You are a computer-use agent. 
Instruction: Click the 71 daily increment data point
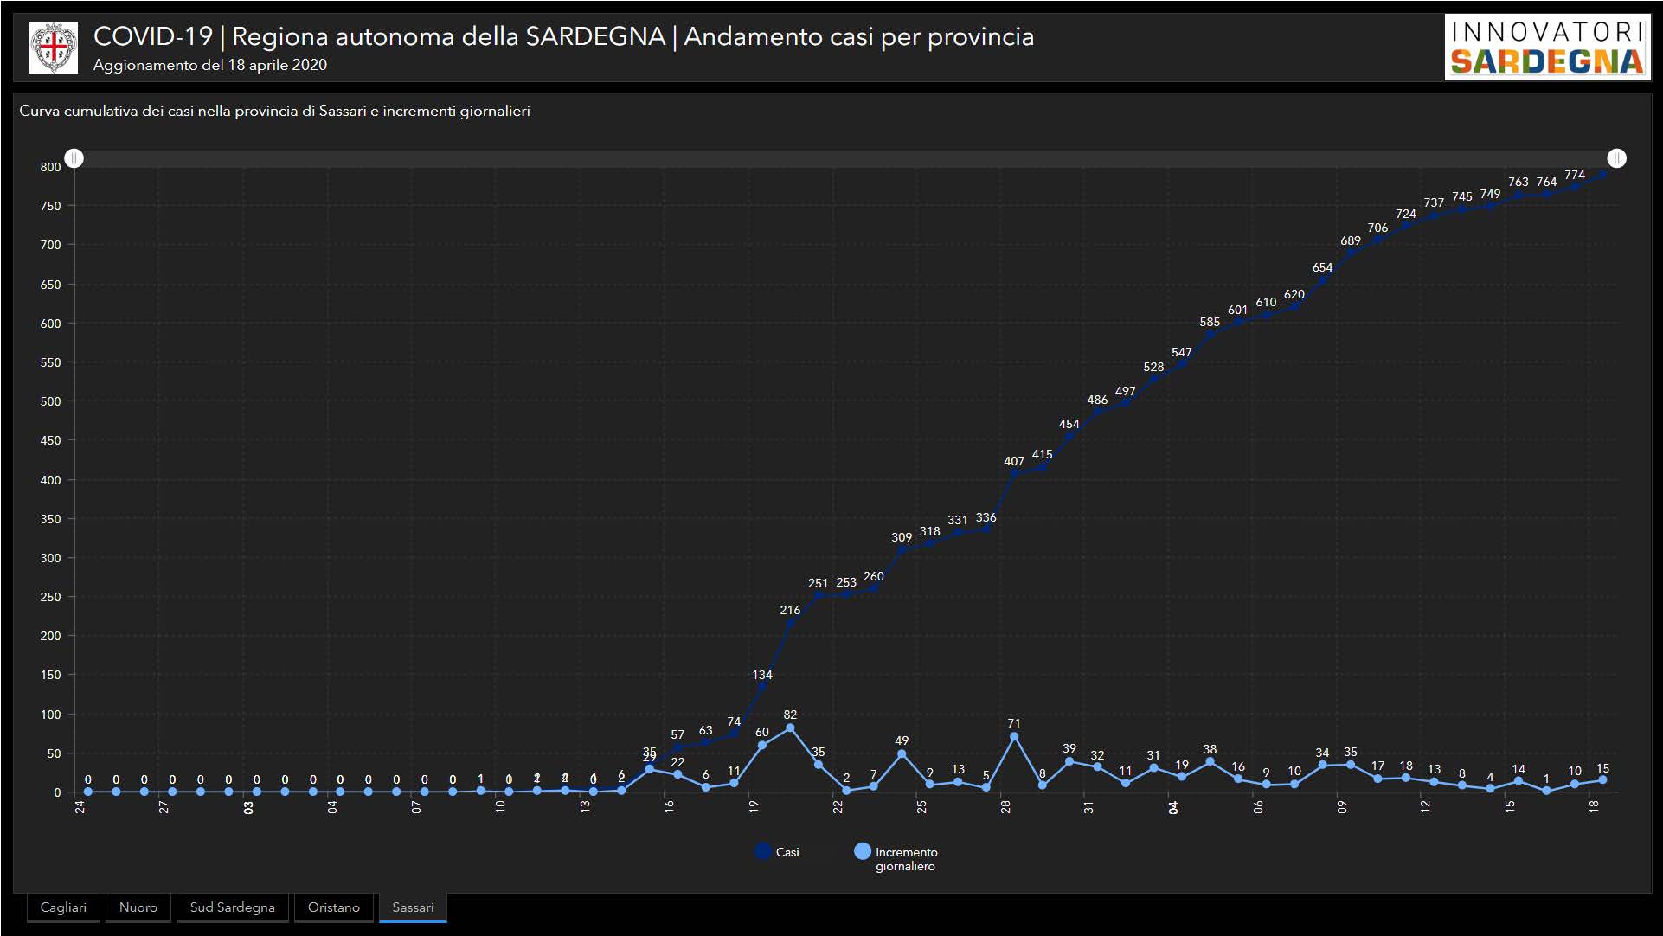coord(1014,737)
